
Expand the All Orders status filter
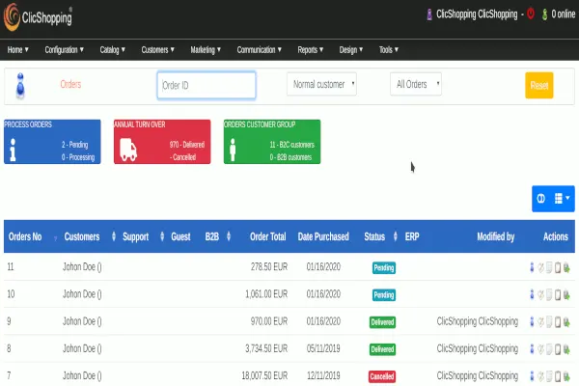tap(417, 85)
